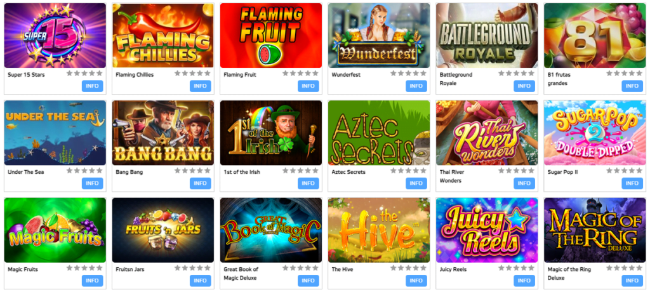Rate Wunderfest with the fifth star
The width and height of the screenshot is (650, 292).
point(423,74)
